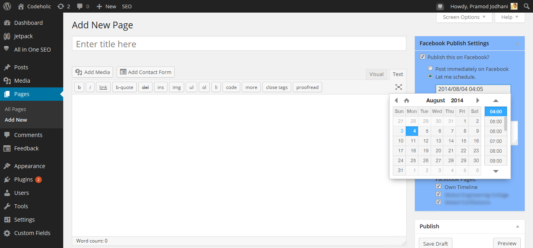Open SEO in the admin bar
Screen dimensions: 533x248
[127, 6]
